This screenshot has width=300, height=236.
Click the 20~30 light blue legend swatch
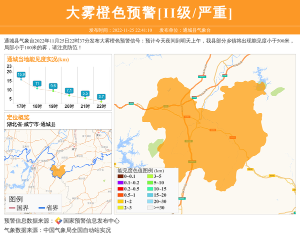tap(150, 200)
